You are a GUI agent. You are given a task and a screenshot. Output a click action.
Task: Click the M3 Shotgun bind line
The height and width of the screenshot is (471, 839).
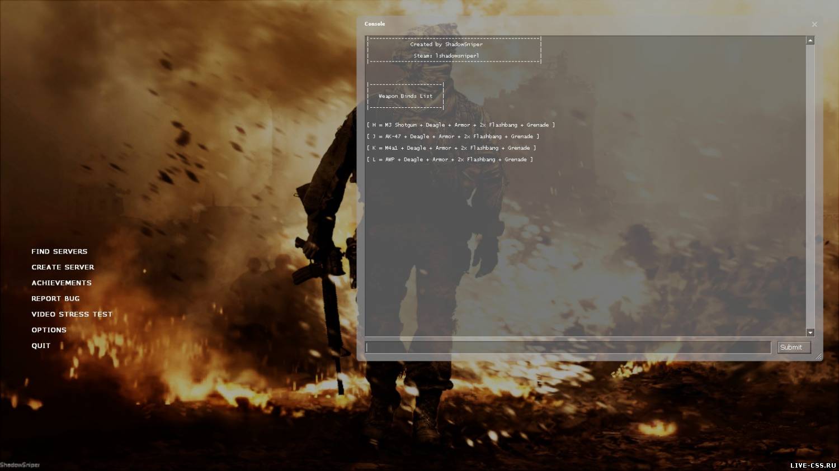(461, 125)
